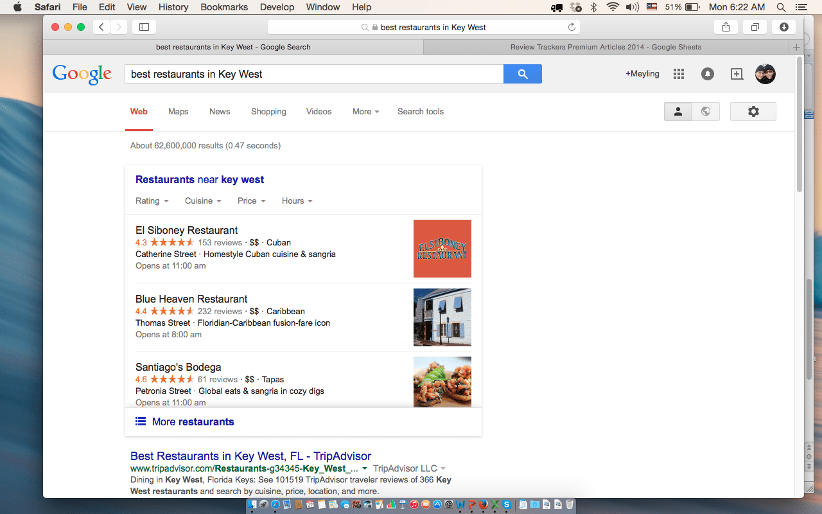The image size is (822, 514).
Task: Click the page vertical scrollbar
Action: click(x=800, y=125)
